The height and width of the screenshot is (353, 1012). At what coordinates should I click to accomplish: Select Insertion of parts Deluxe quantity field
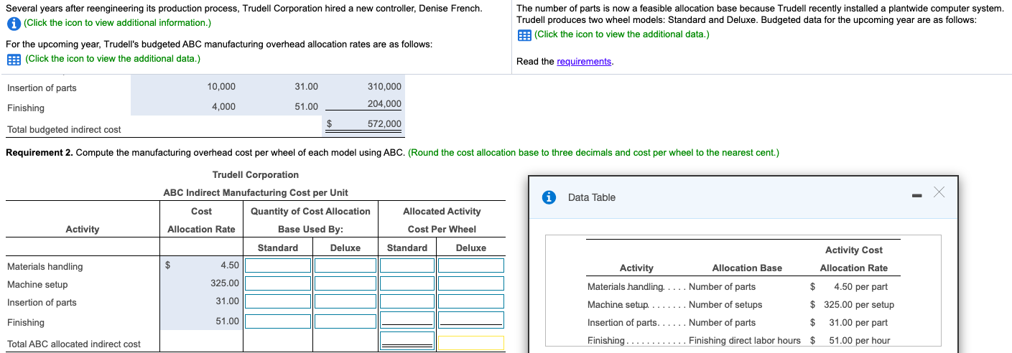(345, 301)
